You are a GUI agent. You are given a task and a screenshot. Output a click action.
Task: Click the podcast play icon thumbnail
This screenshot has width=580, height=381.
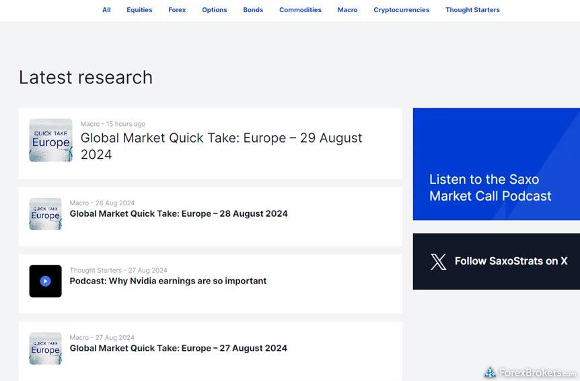point(45,281)
